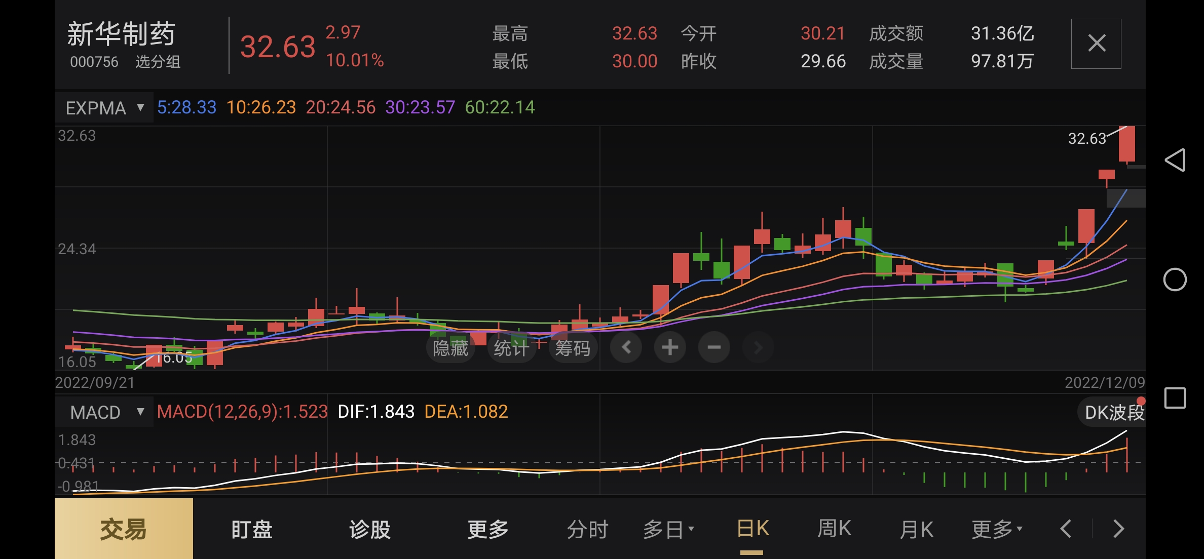Switch to the 周K weekly chart tab

[x=833, y=529]
